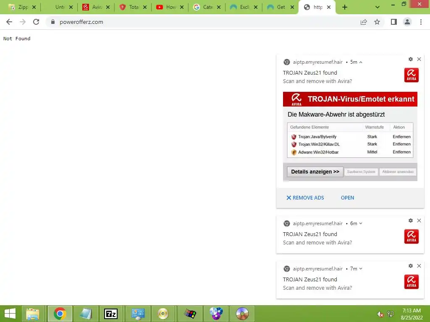This screenshot has height=322, width=430.
Task: Click Avira logo in 5m notification
Action: click(x=412, y=75)
